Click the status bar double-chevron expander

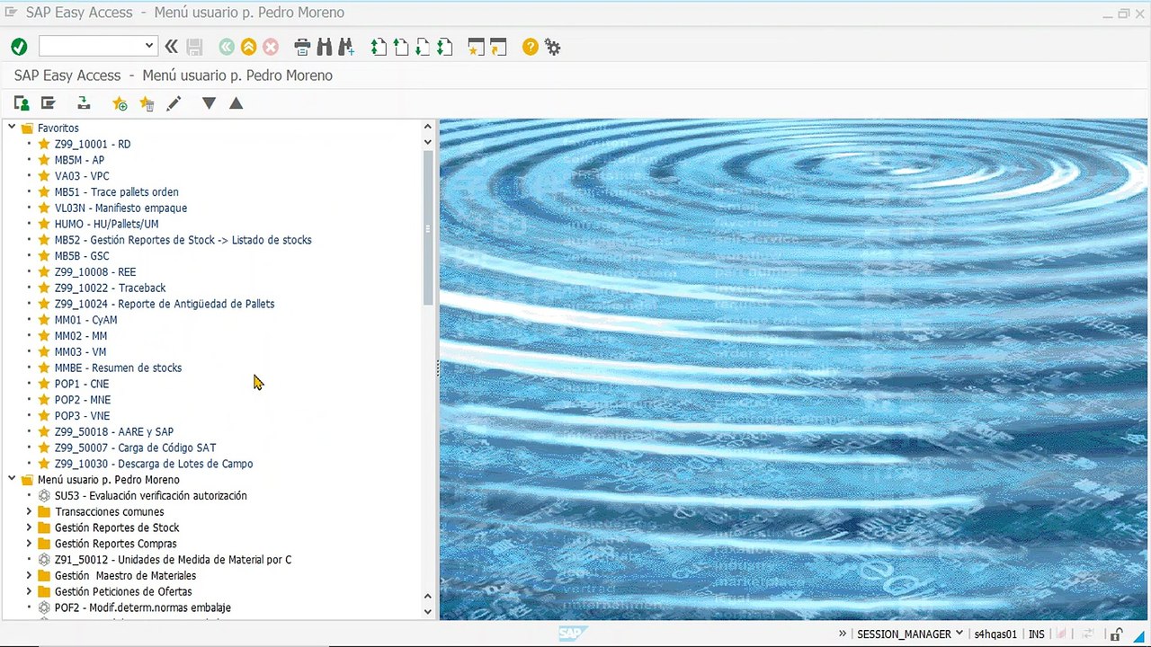[844, 634]
